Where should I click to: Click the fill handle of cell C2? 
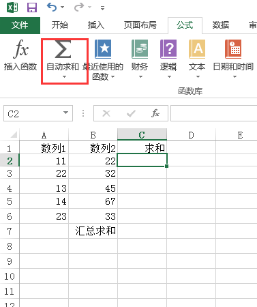point(167,166)
